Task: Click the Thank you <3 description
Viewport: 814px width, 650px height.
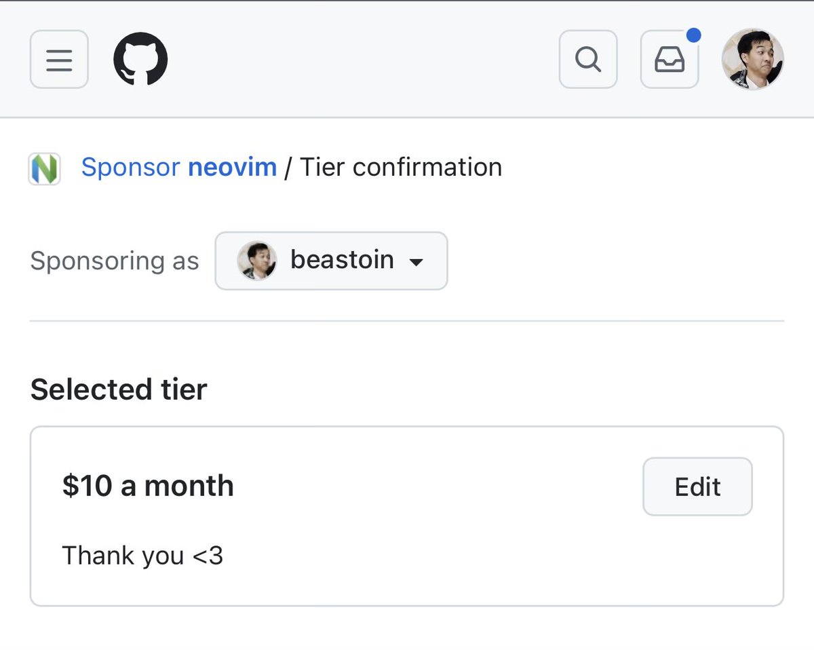Action: [142, 556]
